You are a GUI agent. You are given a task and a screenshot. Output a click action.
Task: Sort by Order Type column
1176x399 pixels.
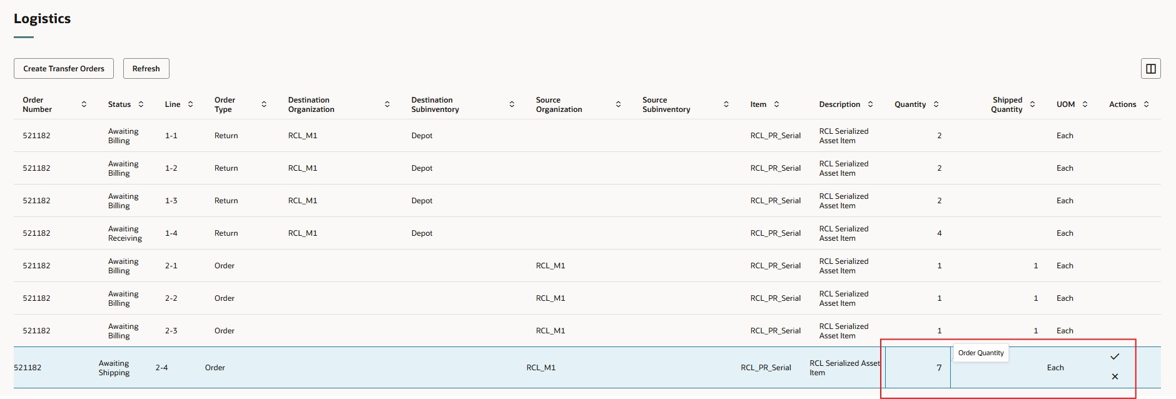pyautogui.click(x=264, y=104)
